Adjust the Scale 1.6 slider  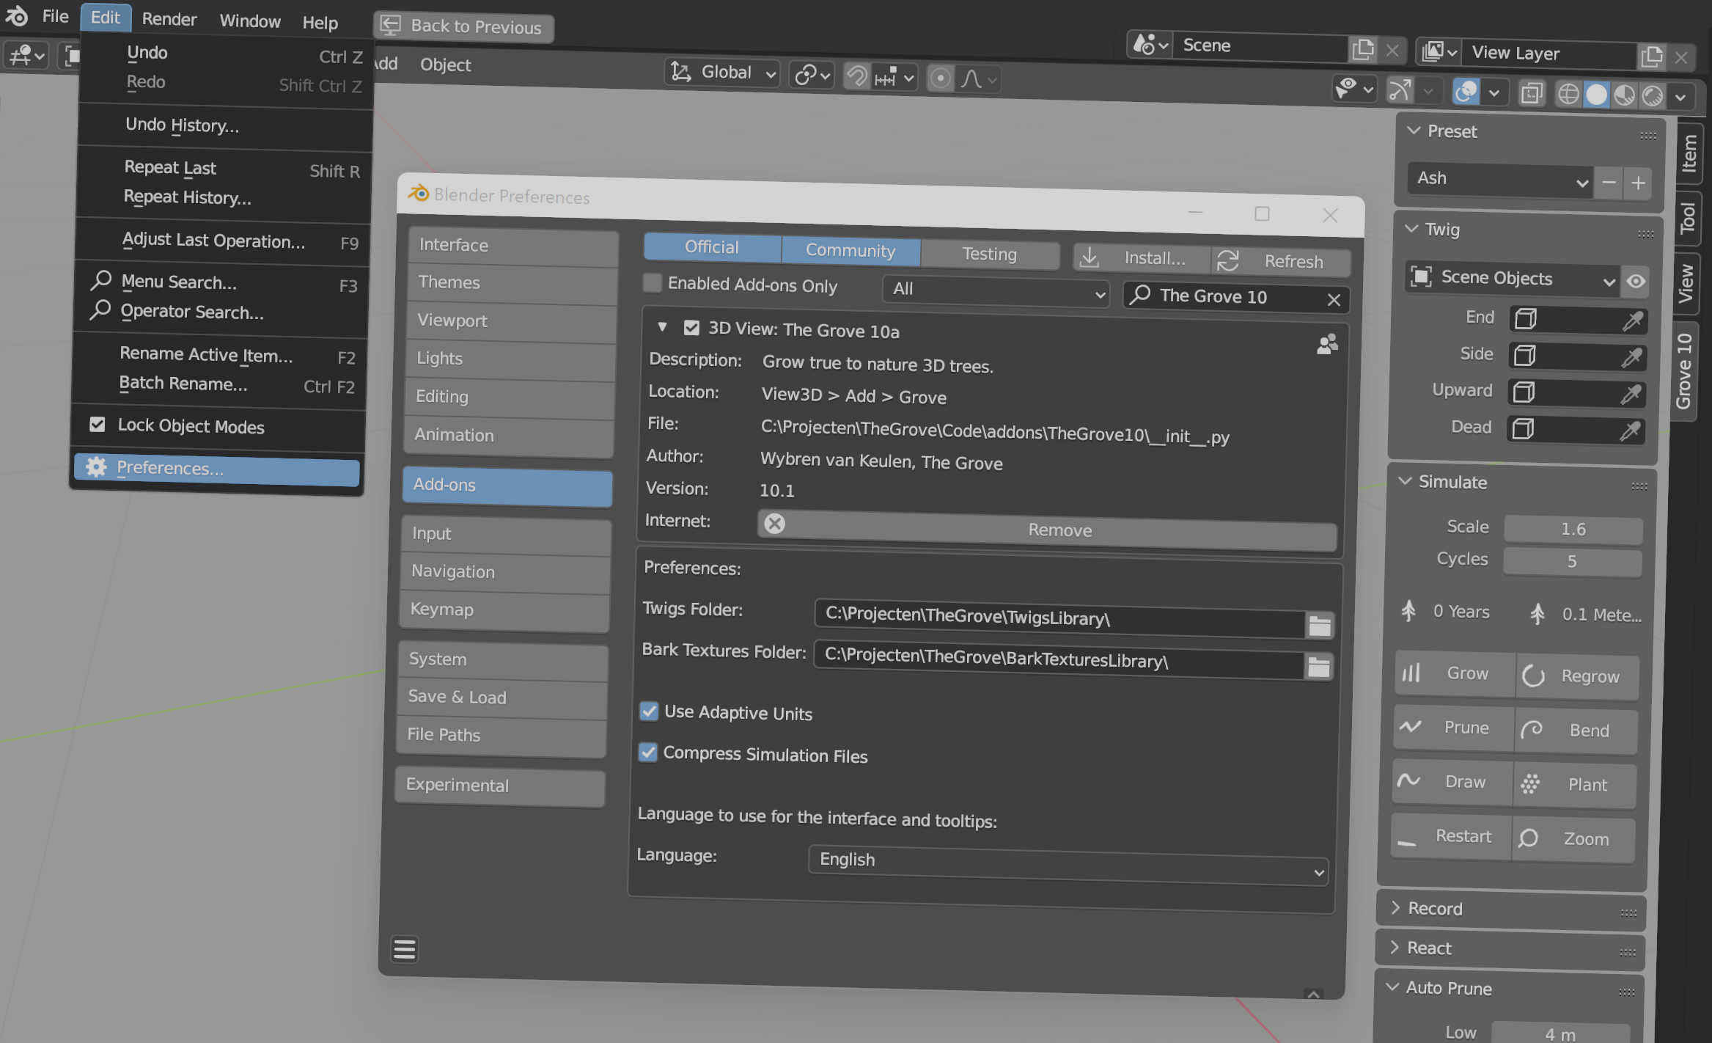(1573, 530)
